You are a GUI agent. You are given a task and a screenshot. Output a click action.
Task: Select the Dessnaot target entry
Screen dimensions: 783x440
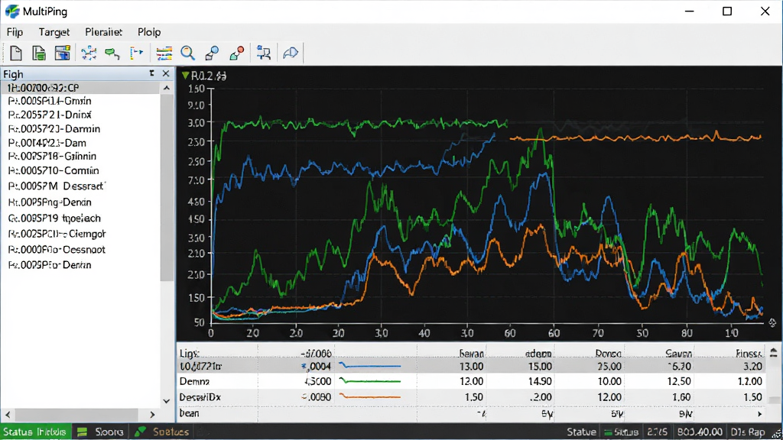point(57,250)
